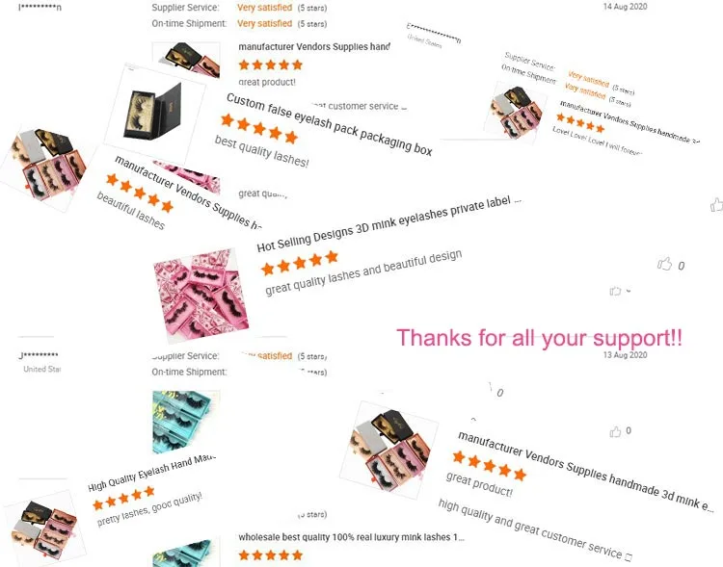Open 'Custom false eyelash pack packaging box' link
Image resolution: width=723 pixels, height=567 pixels.
330,124
